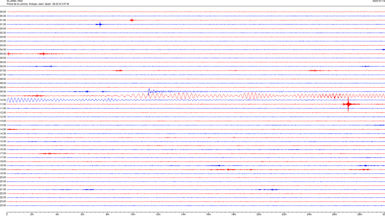
Task: Select the 03:00 row label
Action: click(x=3, y=37)
